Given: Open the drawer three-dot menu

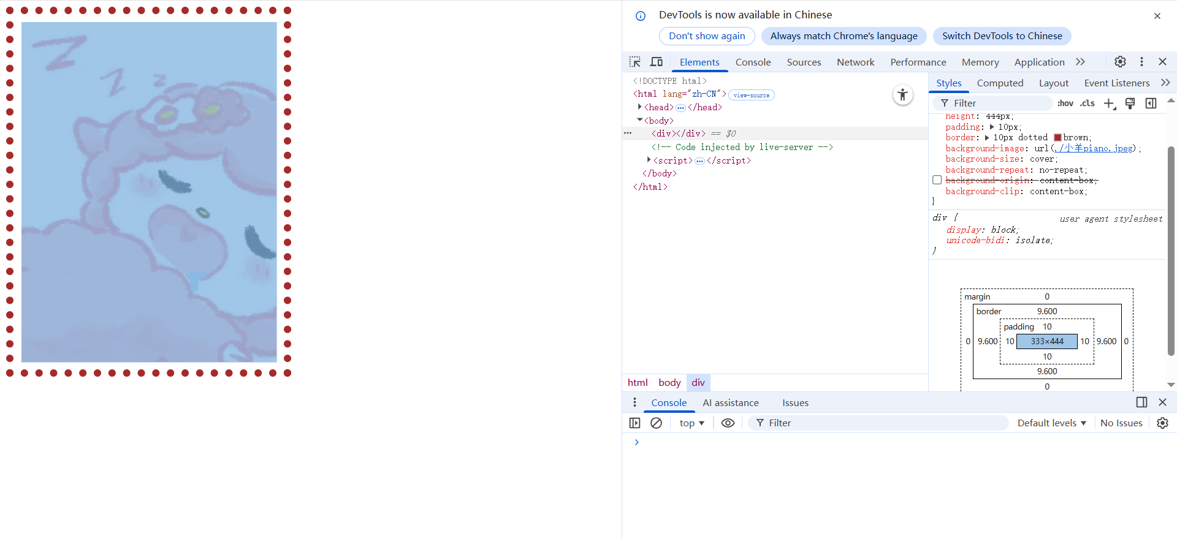Looking at the screenshot, I should 634,402.
